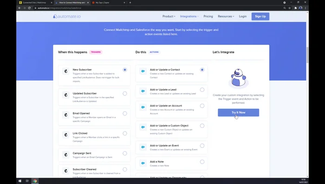Click the browser forward arrow

tap(25, 8)
